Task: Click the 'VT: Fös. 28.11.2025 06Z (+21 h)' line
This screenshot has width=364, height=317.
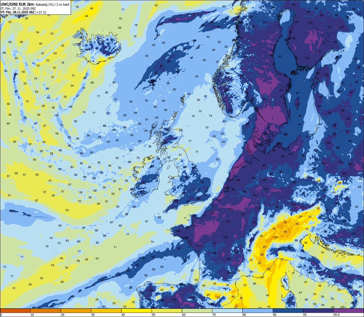Action: pyautogui.click(x=23, y=12)
